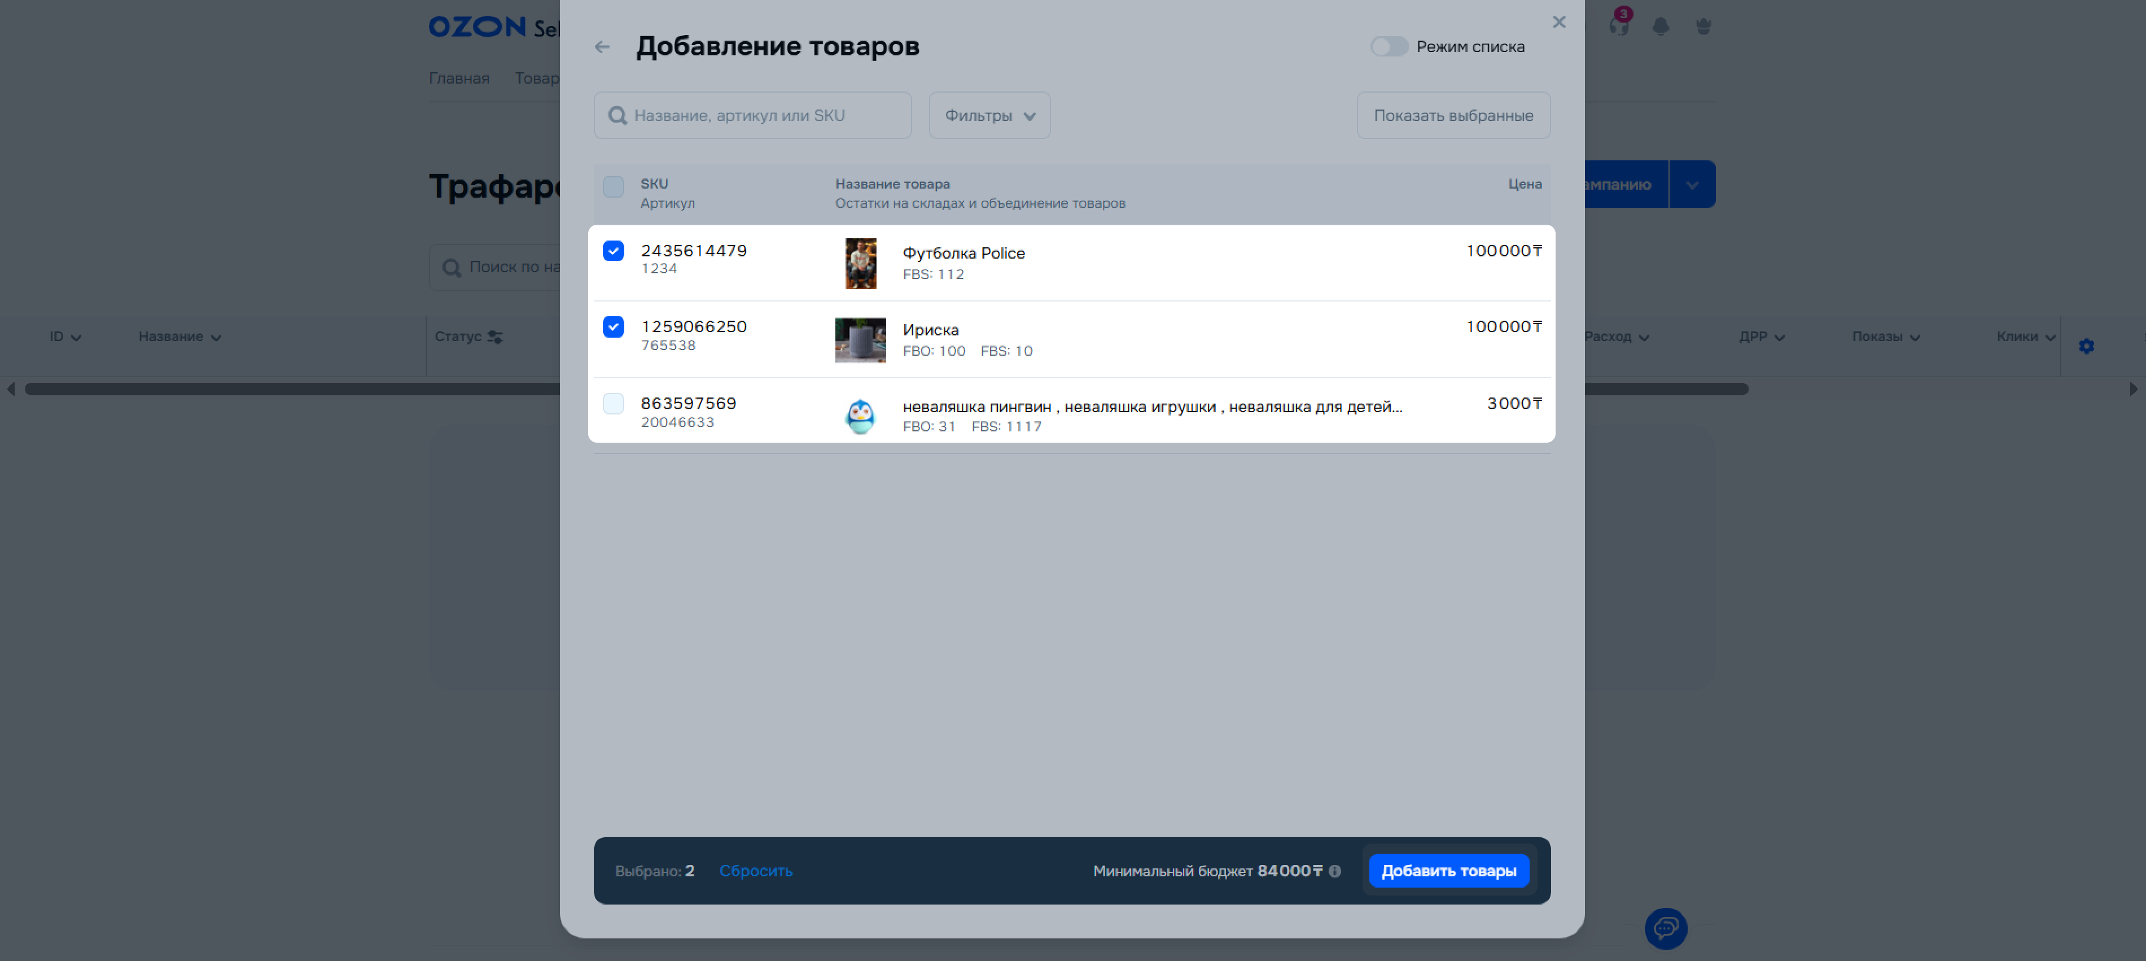Viewport: 2146px width, 961px height.
Task: Click the неваляшка пингвин product name
Action: click(x=1152, y=407)
